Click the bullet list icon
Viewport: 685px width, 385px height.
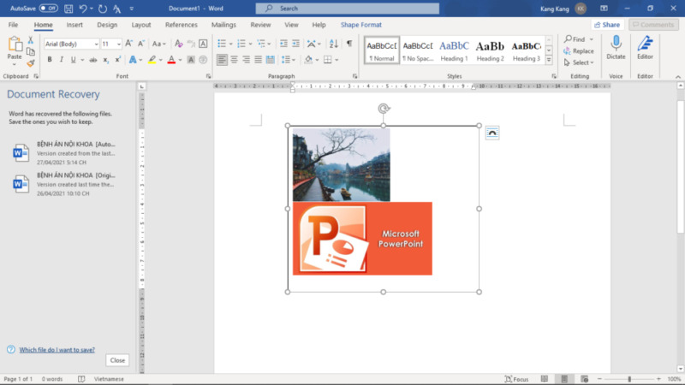(x=221, y=44)
